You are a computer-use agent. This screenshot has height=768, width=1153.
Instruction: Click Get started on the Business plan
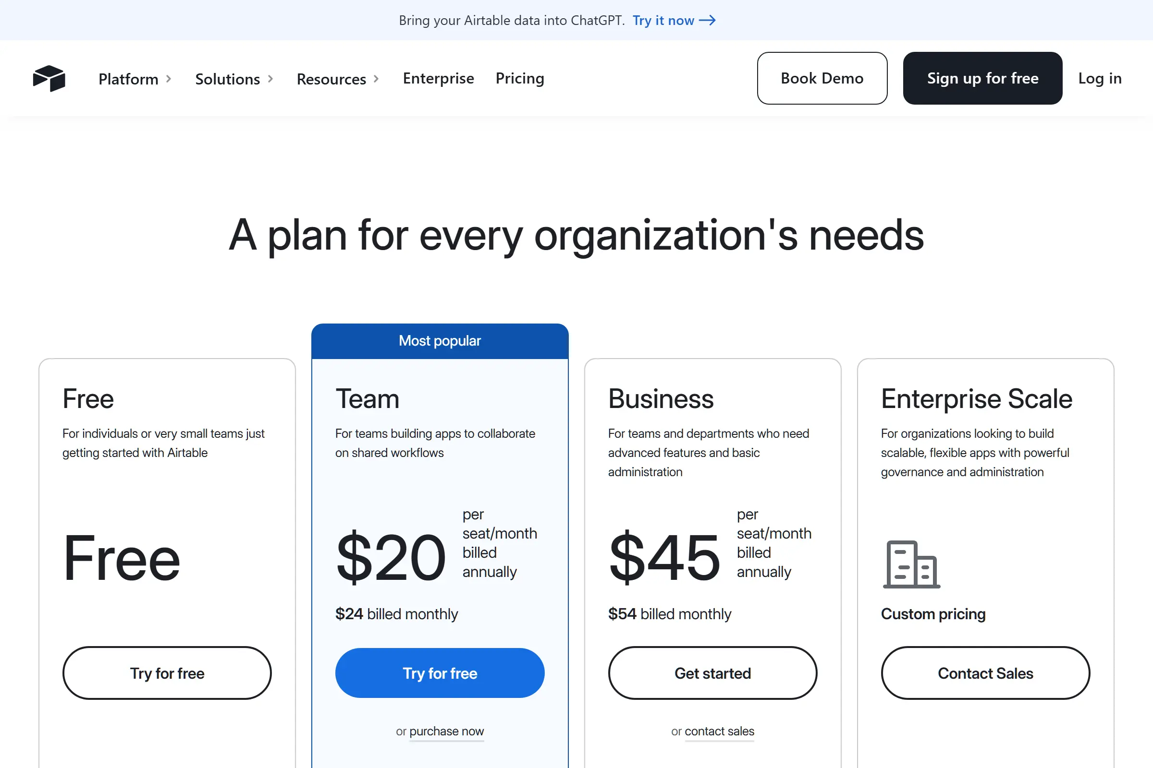(713, 673)
